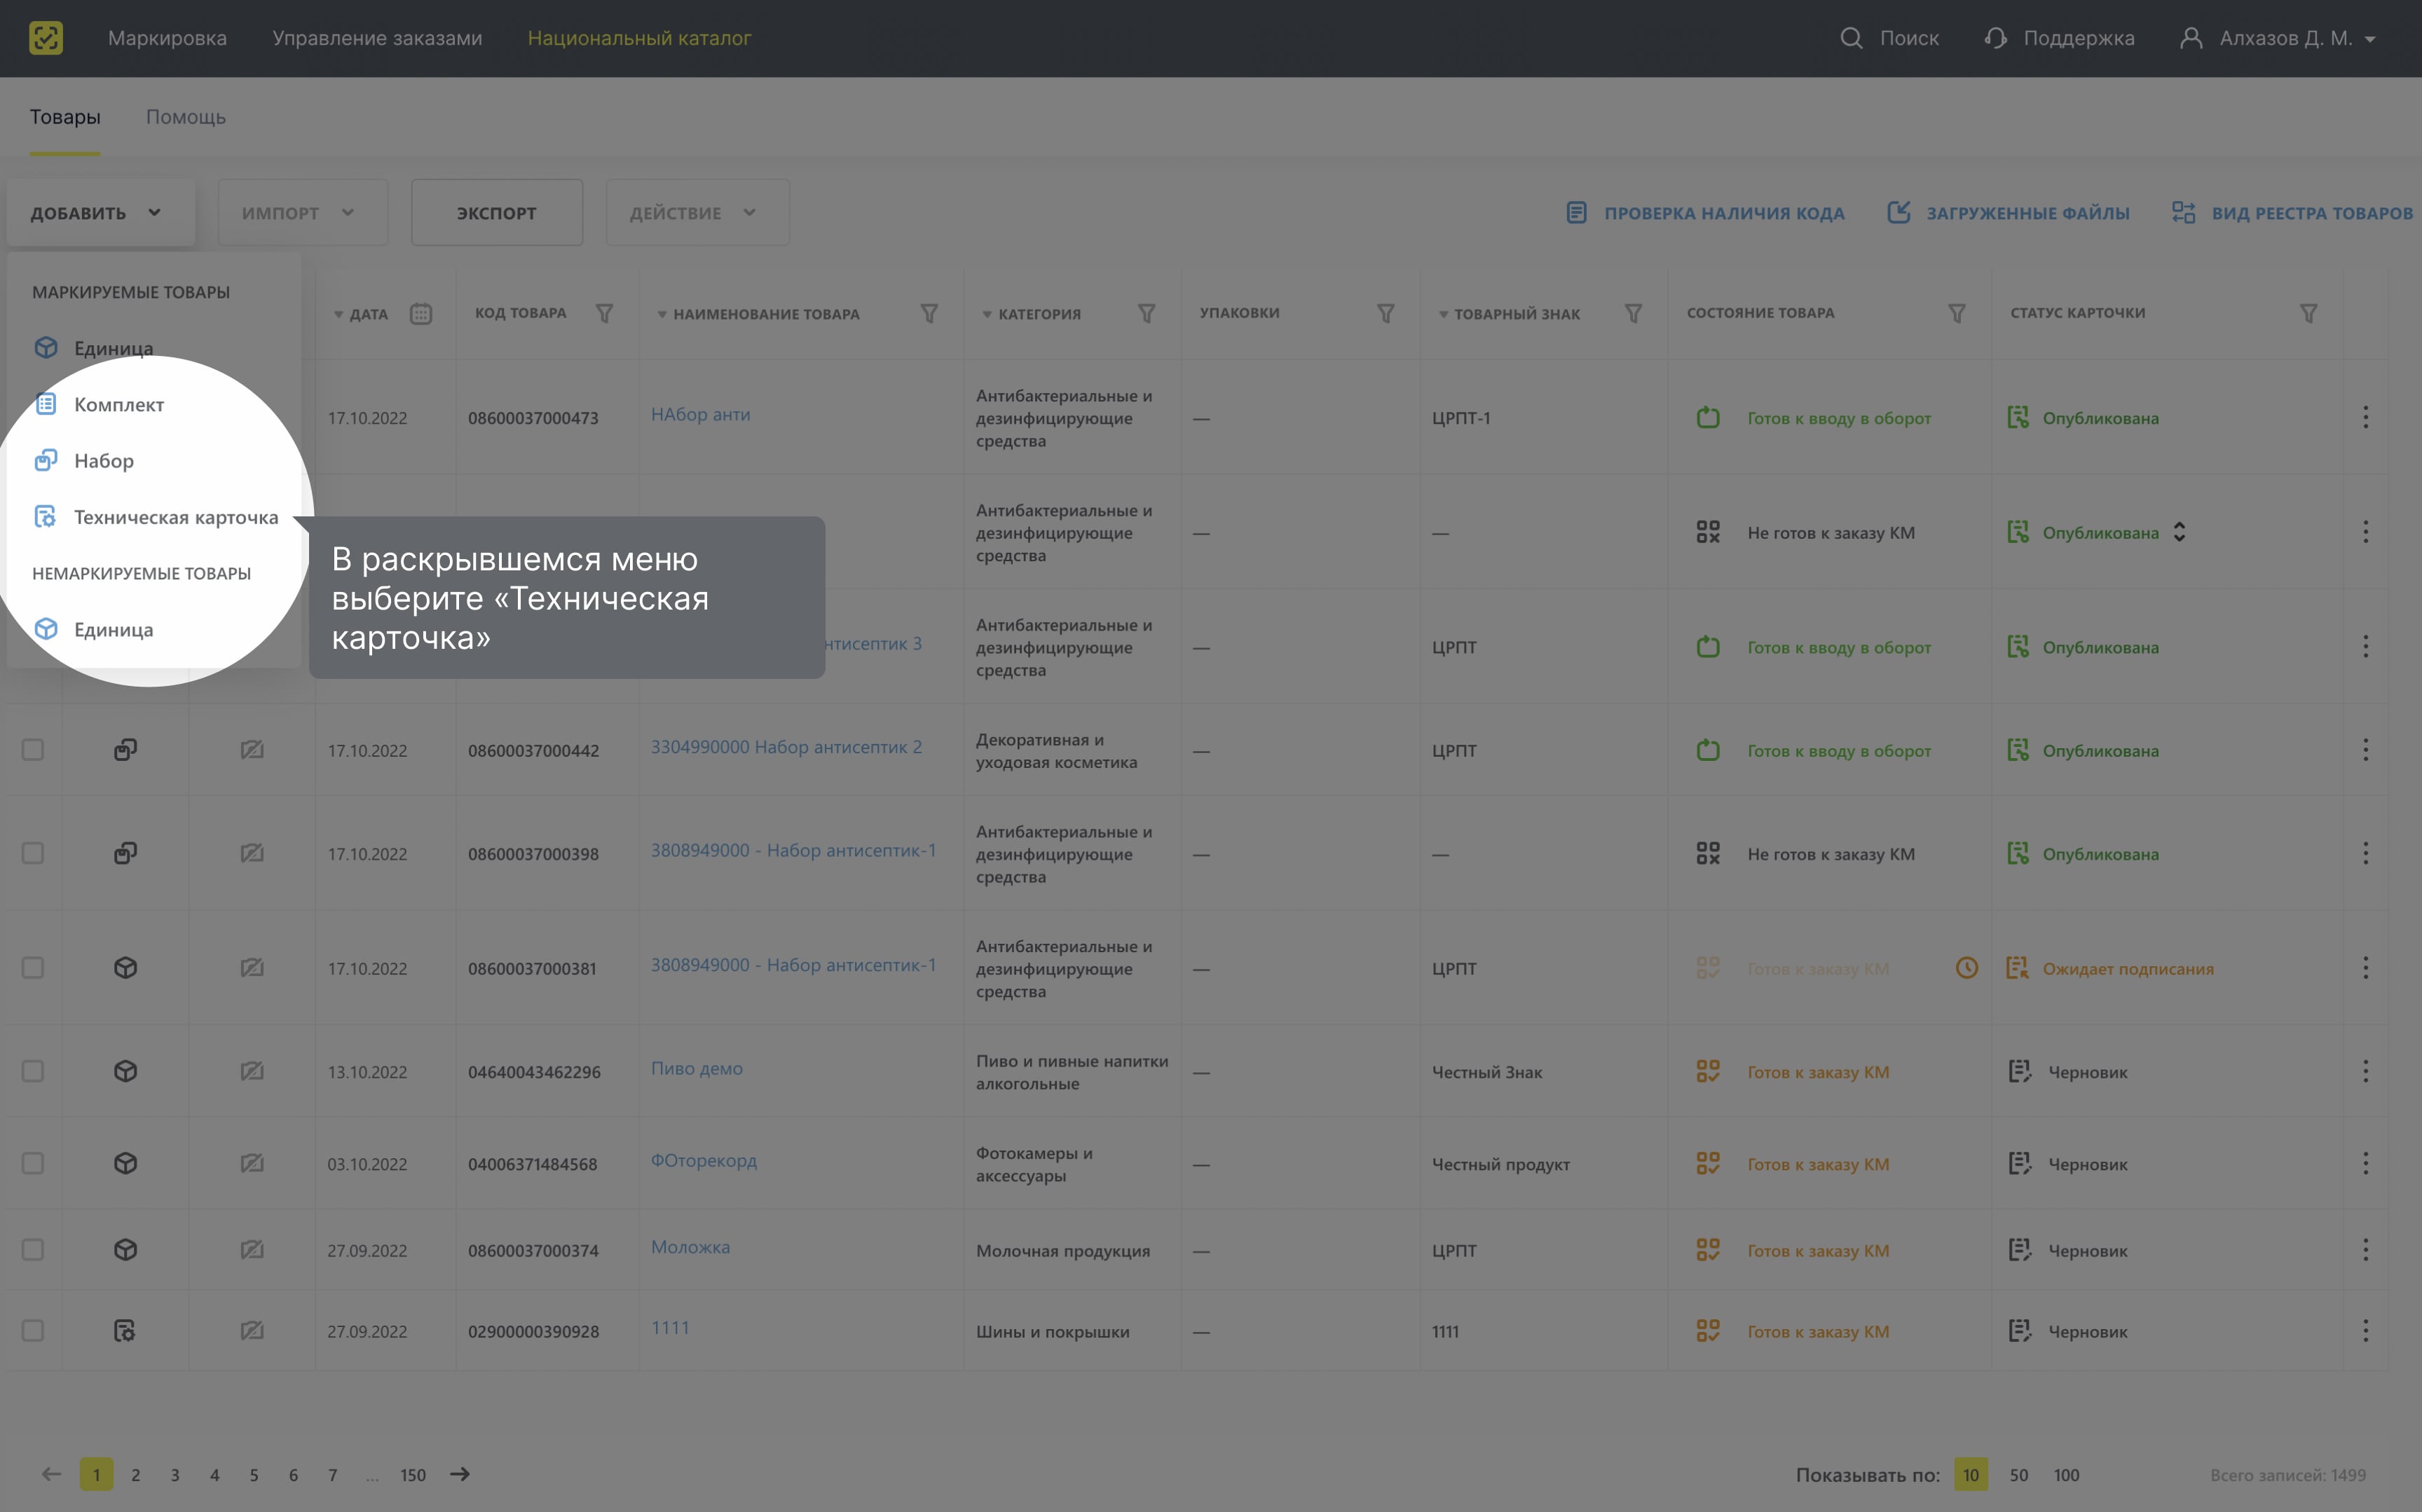
Task: Open Вид реестра товаров
Action: tap(2292, 212)
